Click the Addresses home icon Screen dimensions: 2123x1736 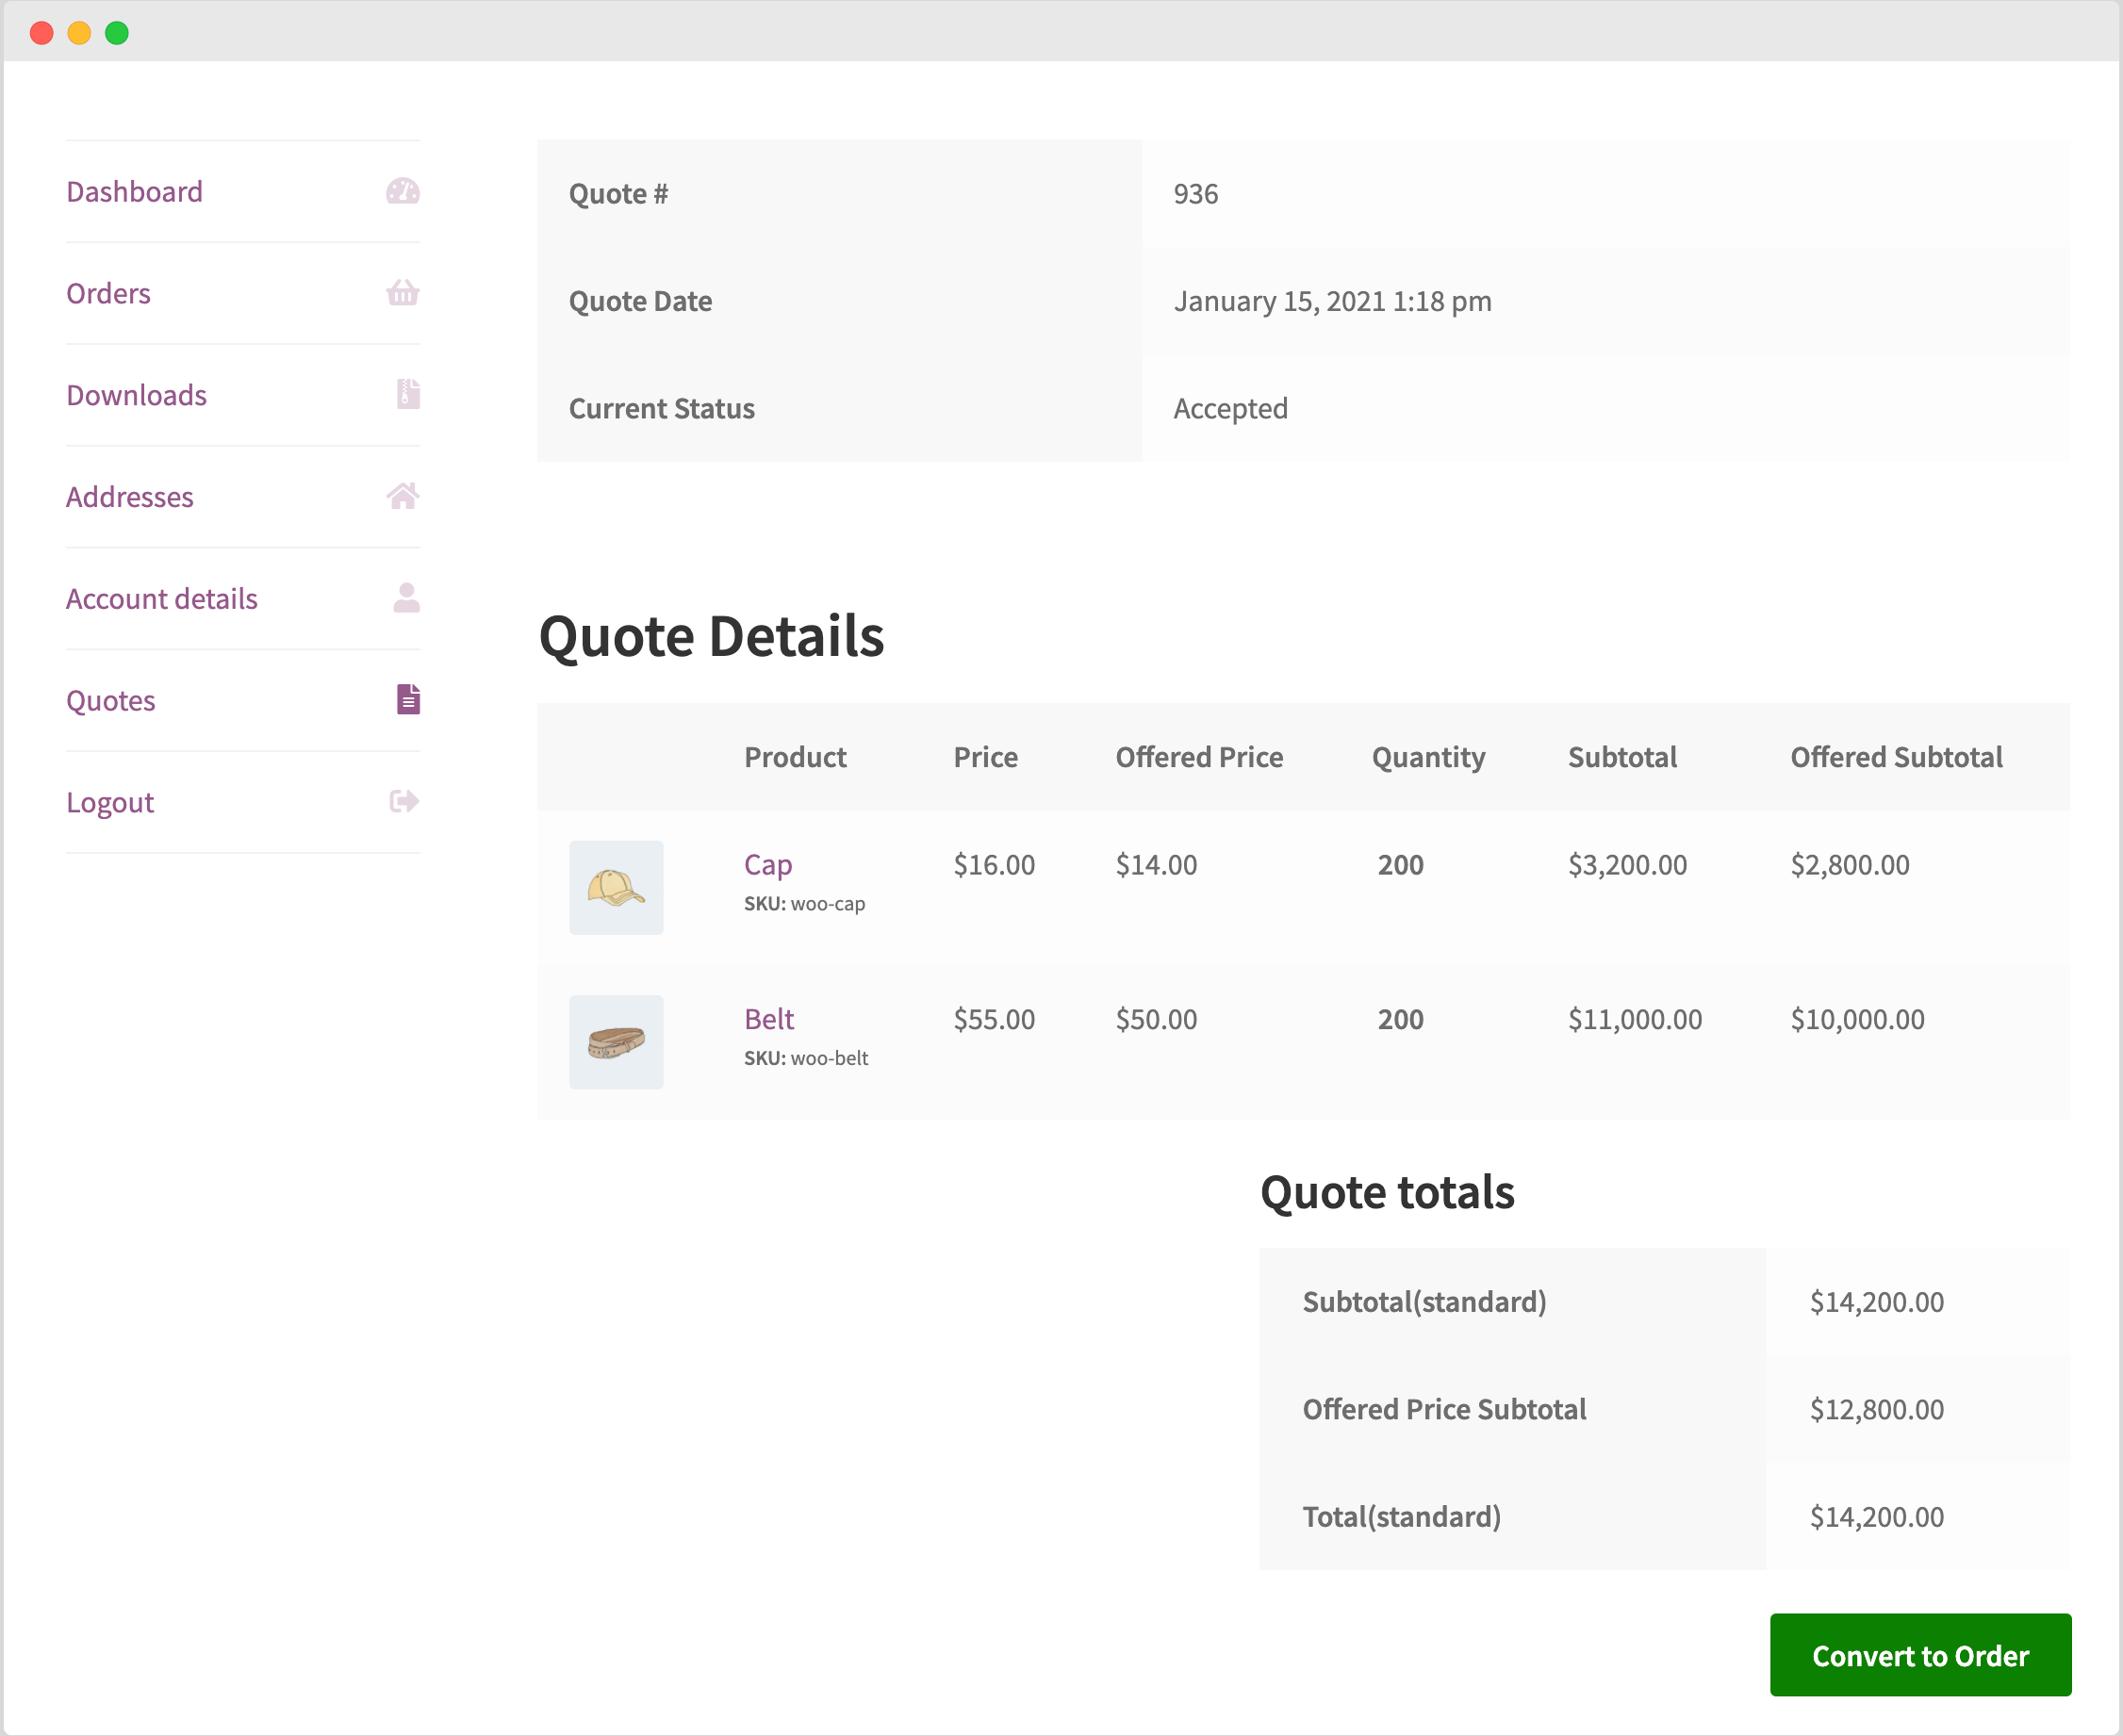coord(403,495)
